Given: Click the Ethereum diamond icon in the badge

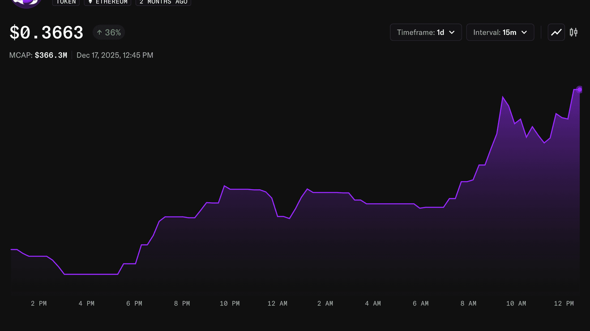Looking at the screenshot, I should 91,2.
